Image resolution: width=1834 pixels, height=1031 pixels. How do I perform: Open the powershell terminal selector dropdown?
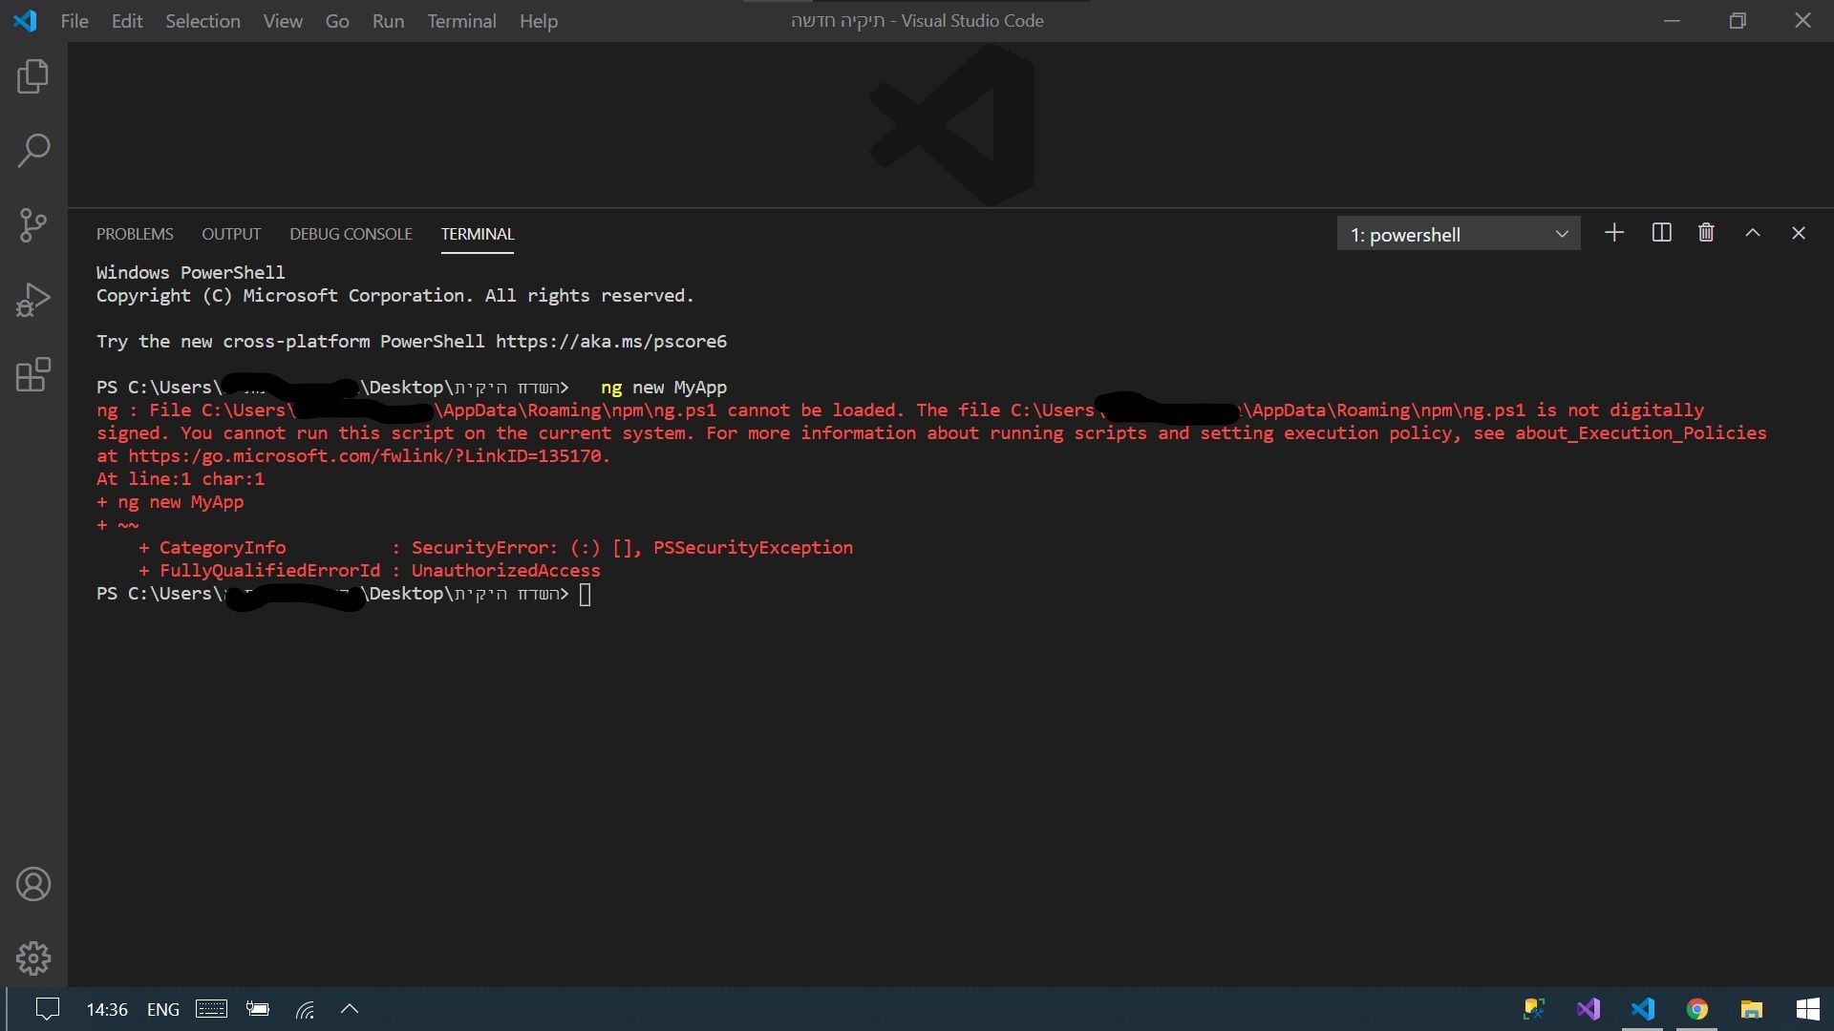coord(1458,234)
